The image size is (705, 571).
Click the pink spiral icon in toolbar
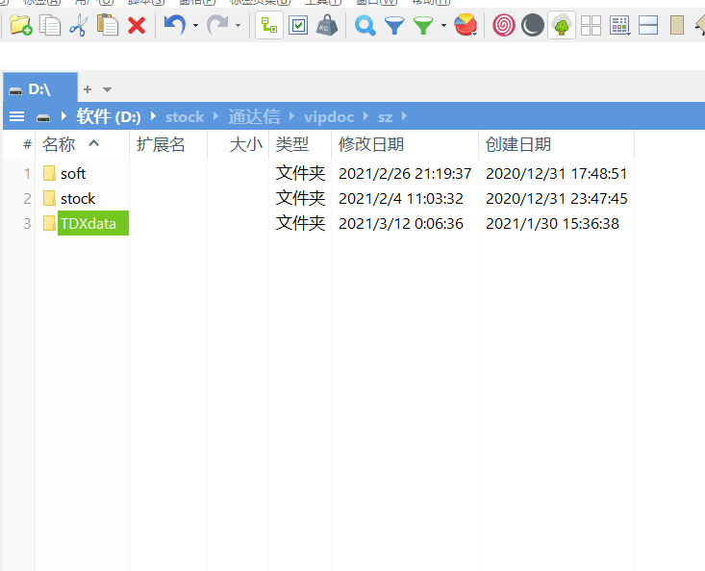503,26
